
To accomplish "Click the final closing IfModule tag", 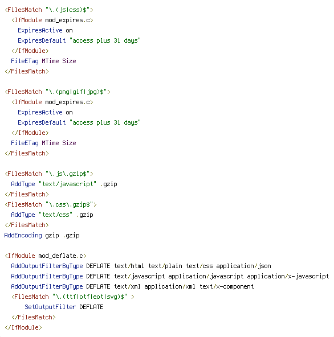I will point(23,327).
